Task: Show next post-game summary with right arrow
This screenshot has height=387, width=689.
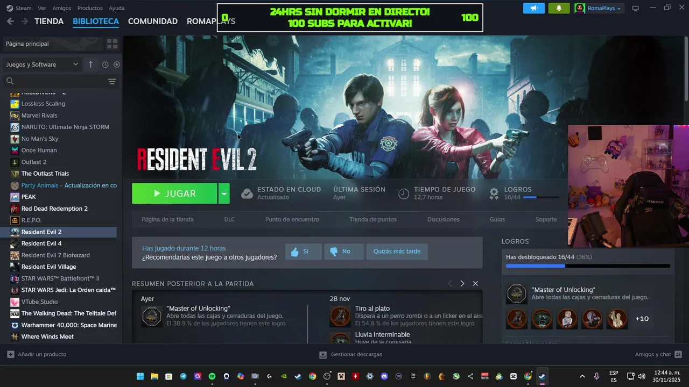Action: pos(462,283)
